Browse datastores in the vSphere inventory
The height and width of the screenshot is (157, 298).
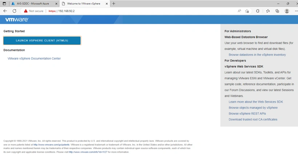257,55
